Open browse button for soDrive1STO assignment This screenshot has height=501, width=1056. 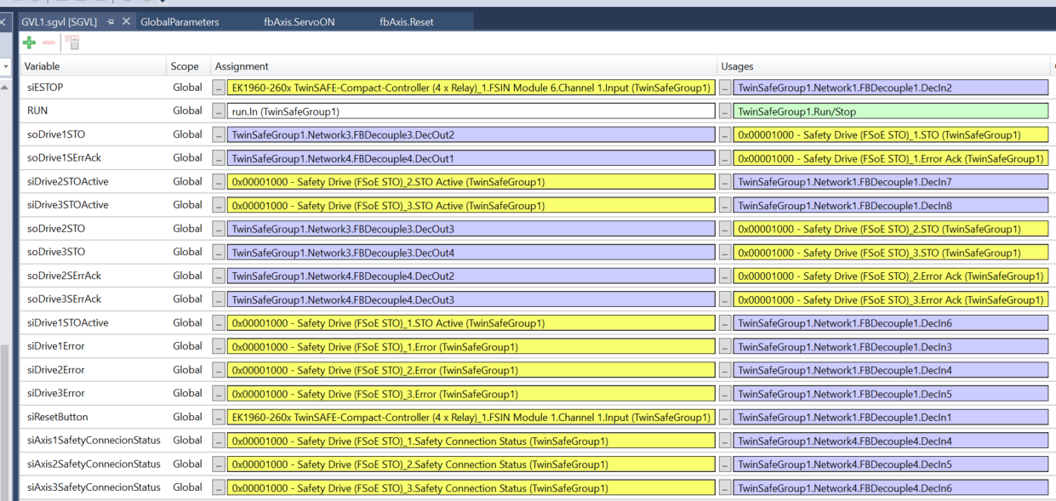click(x=219, y=134)
